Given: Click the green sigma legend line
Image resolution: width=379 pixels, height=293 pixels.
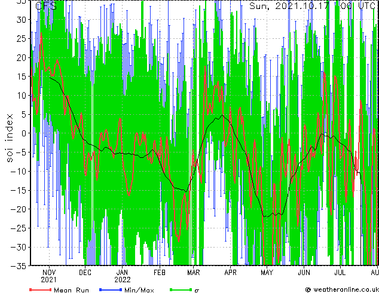Looking at the screenshot, I should (181, 289).
